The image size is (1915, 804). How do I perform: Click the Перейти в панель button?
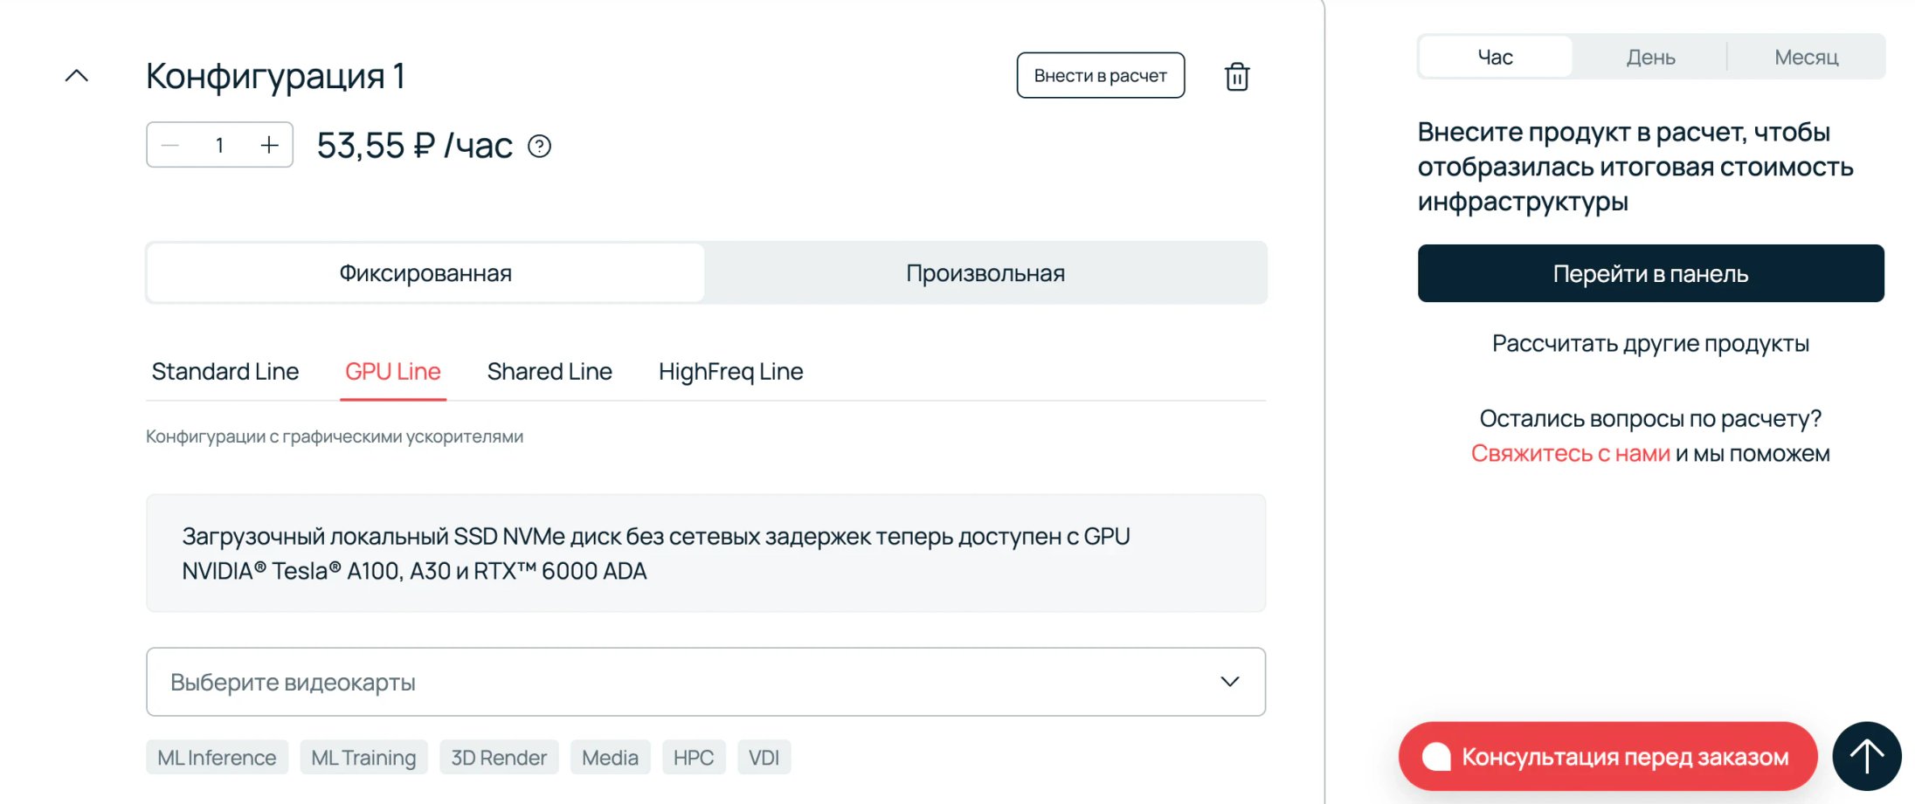[x=1650, y=273]
